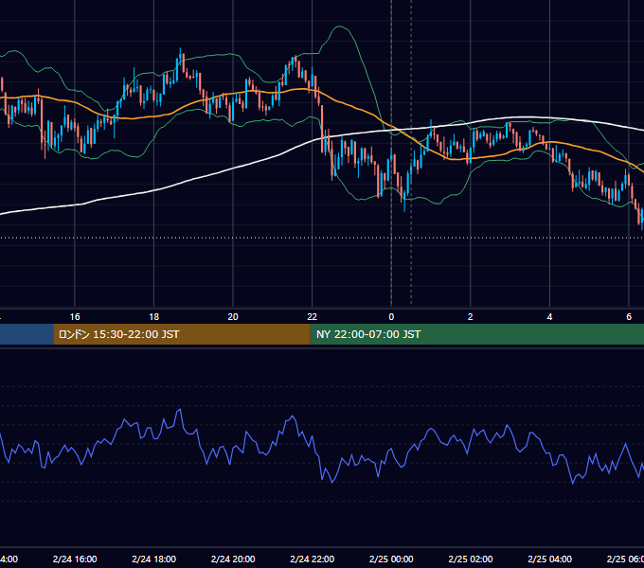Click the 22 hour label on price chart axis
644x568 pixels.
[313, 317]
